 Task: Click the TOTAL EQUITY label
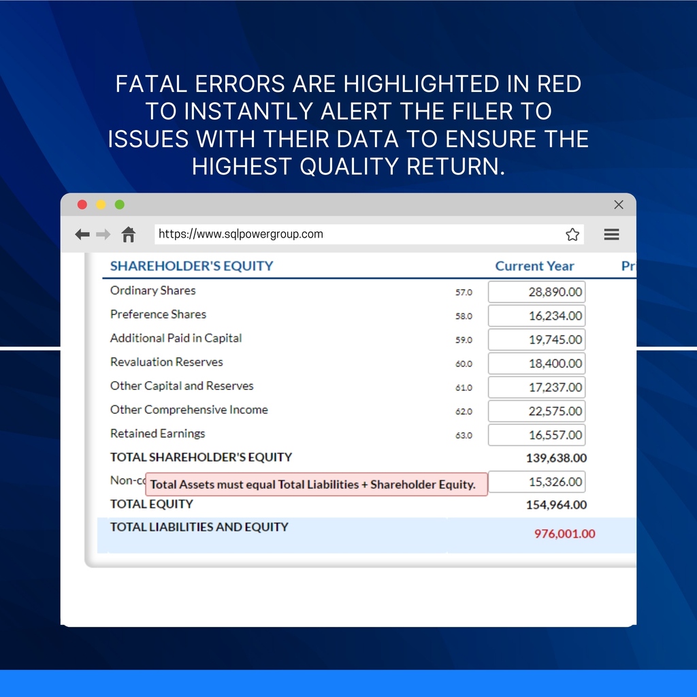[x=152, y=504]
